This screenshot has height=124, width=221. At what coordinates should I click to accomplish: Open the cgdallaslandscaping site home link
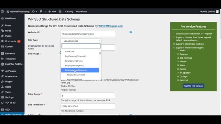pyautogui.click(x=18, y=11)
